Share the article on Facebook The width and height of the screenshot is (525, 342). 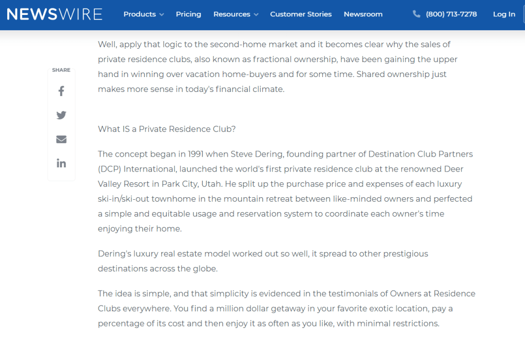point(61,91)
